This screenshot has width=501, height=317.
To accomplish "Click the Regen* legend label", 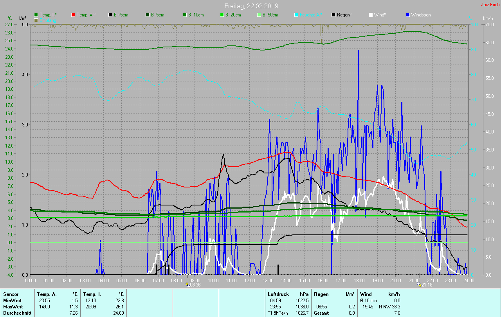I will click(344, 15).
